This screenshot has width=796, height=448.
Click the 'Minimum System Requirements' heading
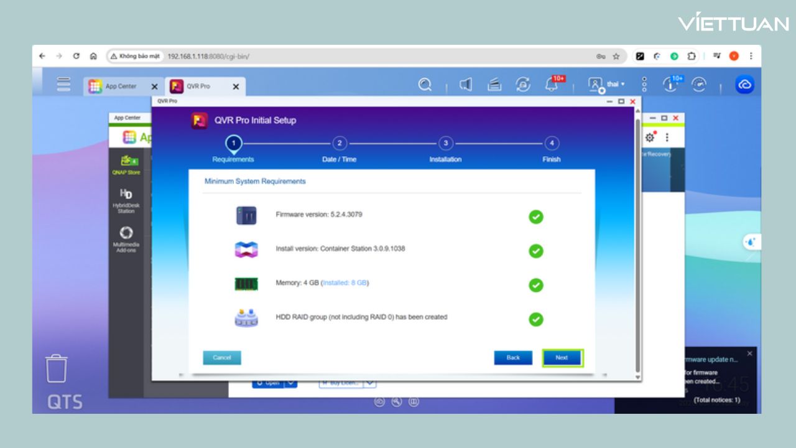click(x=255, y=182)
